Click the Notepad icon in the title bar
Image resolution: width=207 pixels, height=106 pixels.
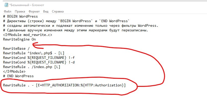(x=6, y=5)
